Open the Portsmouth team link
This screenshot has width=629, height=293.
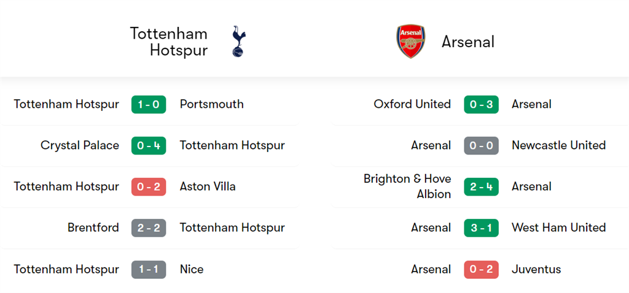(x=211, y=104)
